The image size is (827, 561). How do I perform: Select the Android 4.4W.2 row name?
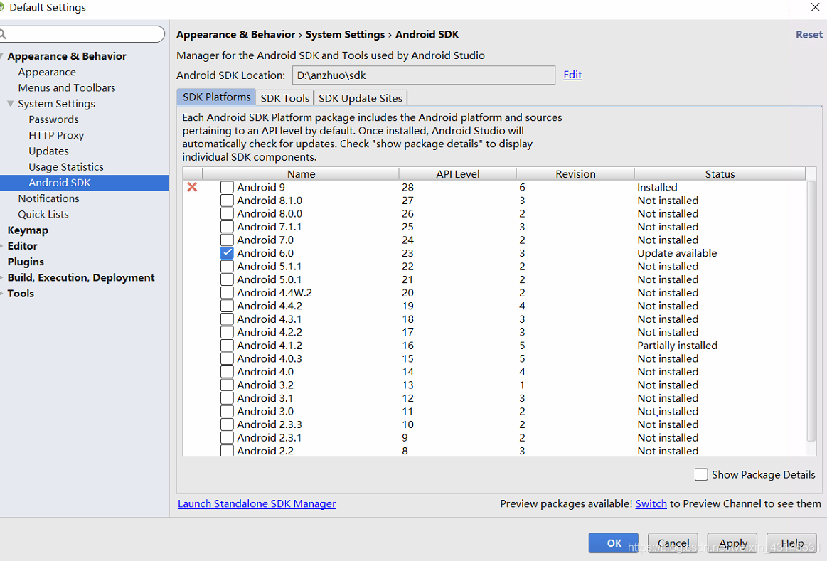pyautogui.click(x=274, y=293)
